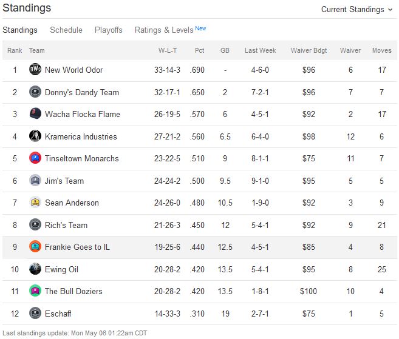399x339 pixels.
Task: Click the Pct column header
Action: coord(199,50)
